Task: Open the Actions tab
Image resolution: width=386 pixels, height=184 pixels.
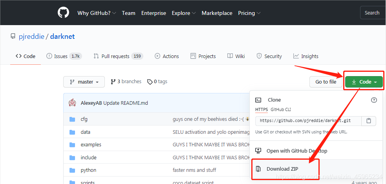Action: coord(166,56)
